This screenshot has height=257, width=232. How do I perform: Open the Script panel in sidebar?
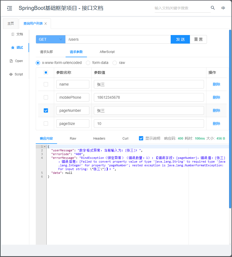tap(16, 74)
